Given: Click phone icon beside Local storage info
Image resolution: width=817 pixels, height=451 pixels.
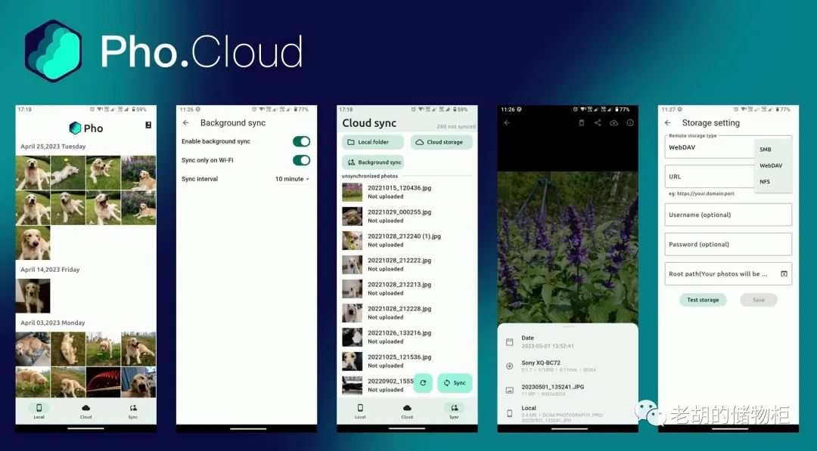Looking at the screenshot, I should click(510, 413).
